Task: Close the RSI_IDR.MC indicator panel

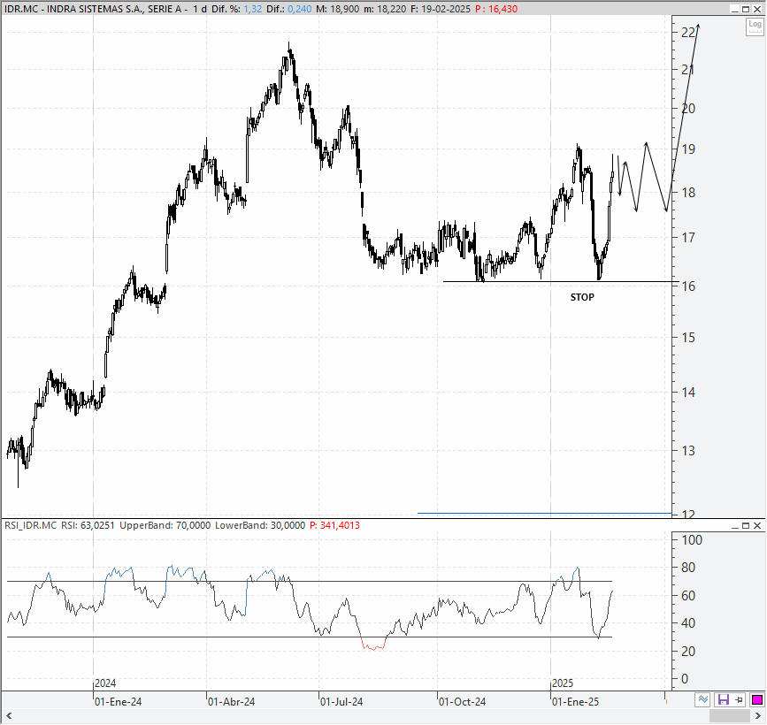Action: (757, 525)
